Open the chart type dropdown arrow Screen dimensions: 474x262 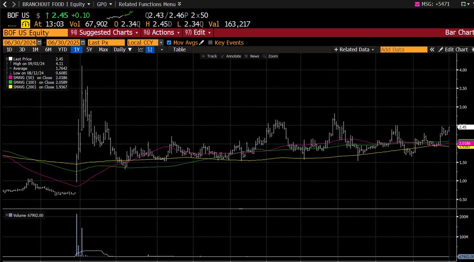click(x=161, y=50)
